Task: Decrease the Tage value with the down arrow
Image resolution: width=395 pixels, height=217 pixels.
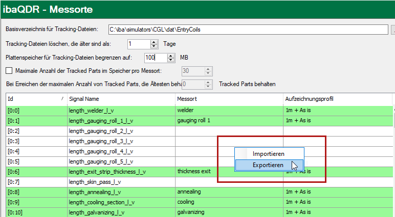Action: 153,46
